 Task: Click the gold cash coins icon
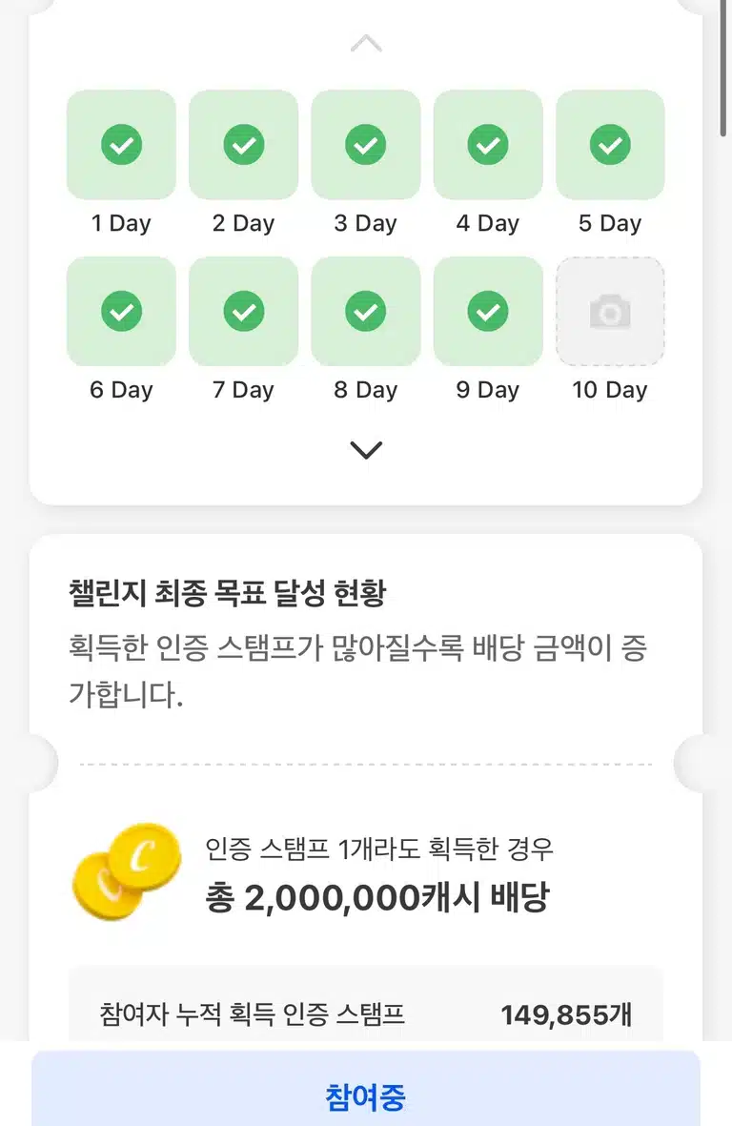[127, 871]
